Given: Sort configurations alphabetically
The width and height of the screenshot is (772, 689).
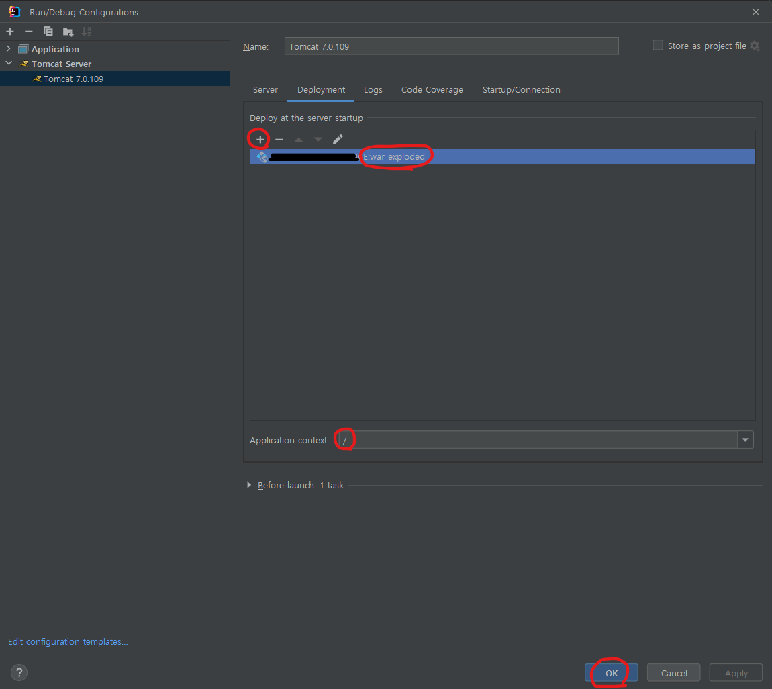Looking at the screenshot, I should [x=87, y=32].
